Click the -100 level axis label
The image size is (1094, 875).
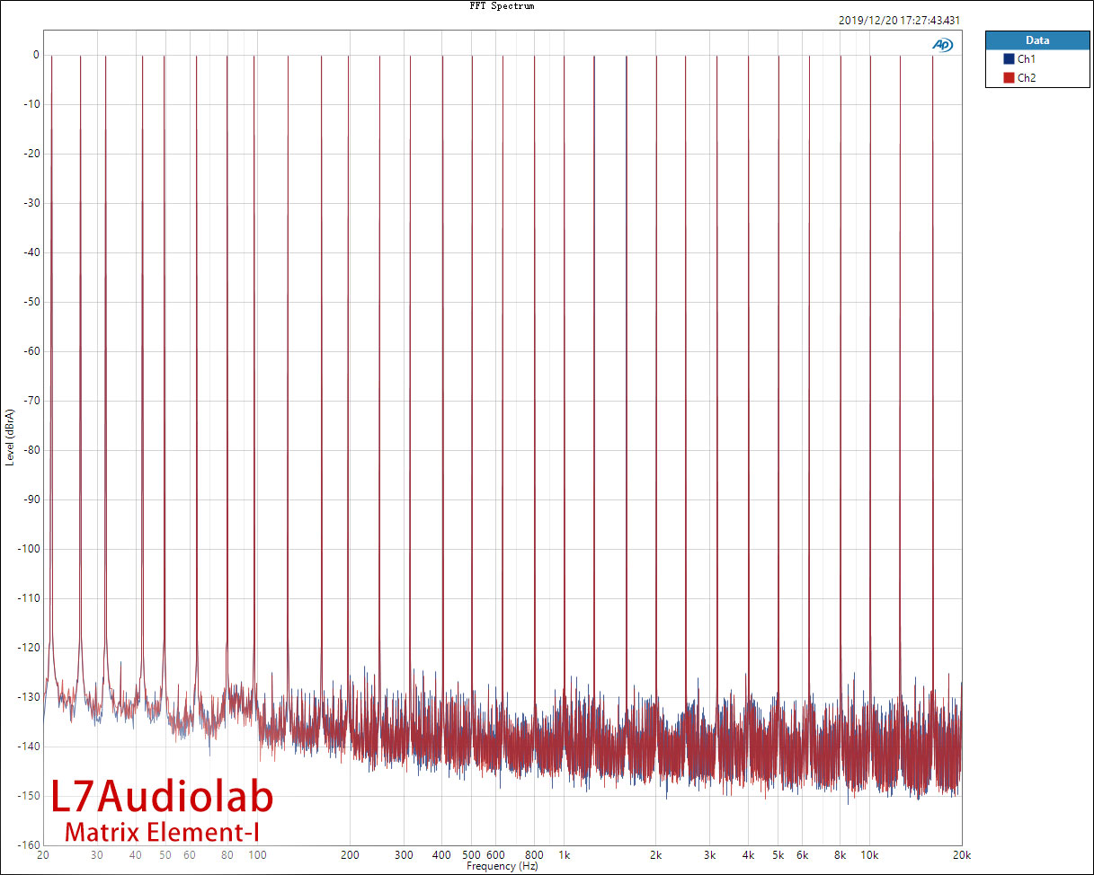[x=29, y=549]
